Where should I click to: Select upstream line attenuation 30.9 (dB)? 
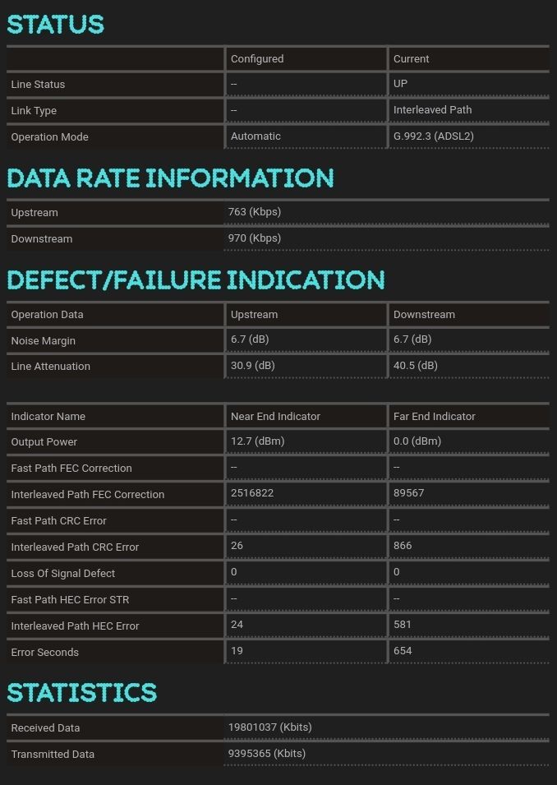click(252, 366)
